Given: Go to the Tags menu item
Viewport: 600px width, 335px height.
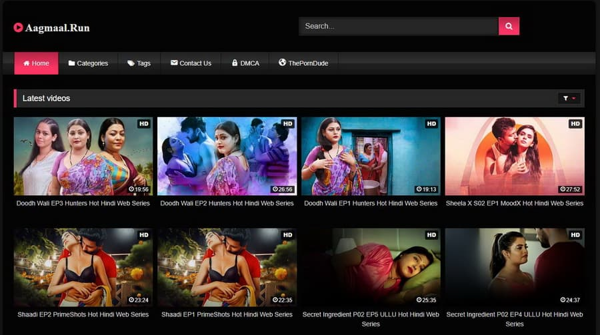Looking at the screenshot, I should [x=143, y=63].
